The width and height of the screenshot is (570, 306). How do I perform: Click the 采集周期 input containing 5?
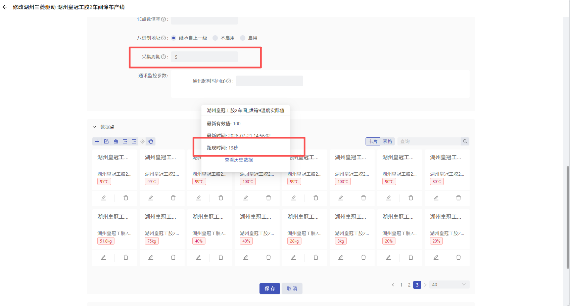(x=204, y=57)
